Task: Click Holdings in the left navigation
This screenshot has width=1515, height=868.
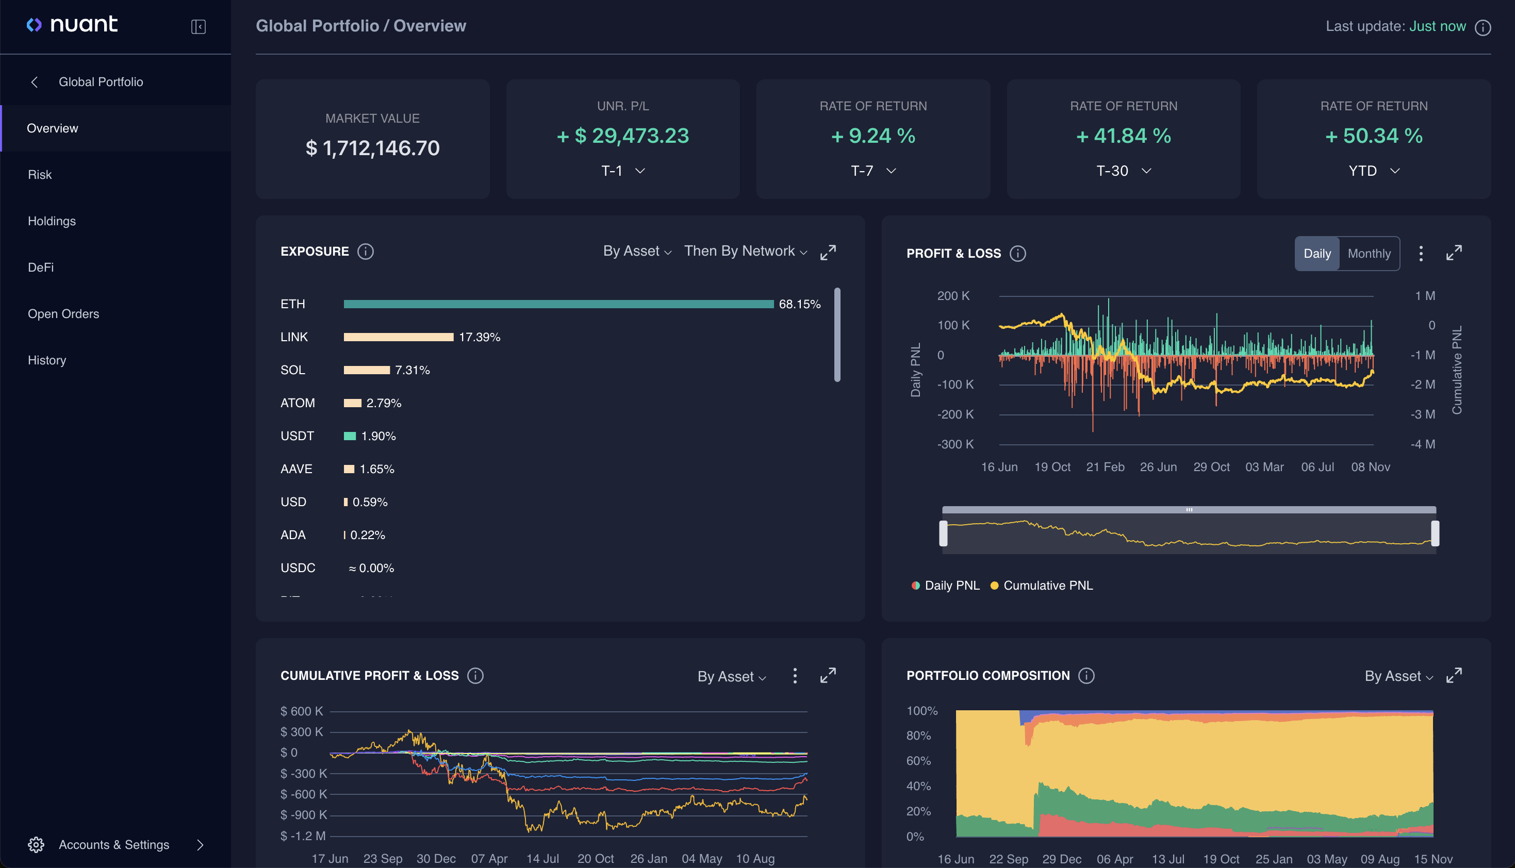Action: click(x=52, y=221)
